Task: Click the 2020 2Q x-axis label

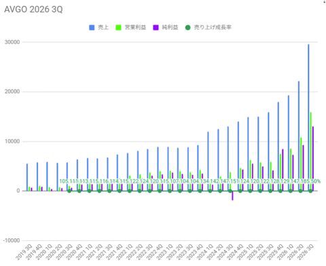Action: coord(54,252)
